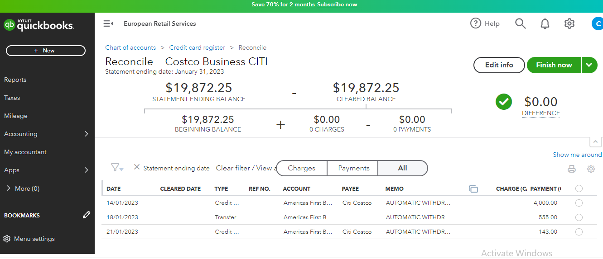Screen dimensions: 603x259
Task: Edit bookmarks with the pencil icon
Action: (87, 215)
